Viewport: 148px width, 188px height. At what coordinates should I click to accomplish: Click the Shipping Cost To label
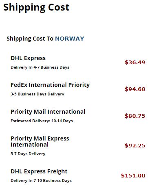pos(30,39)
